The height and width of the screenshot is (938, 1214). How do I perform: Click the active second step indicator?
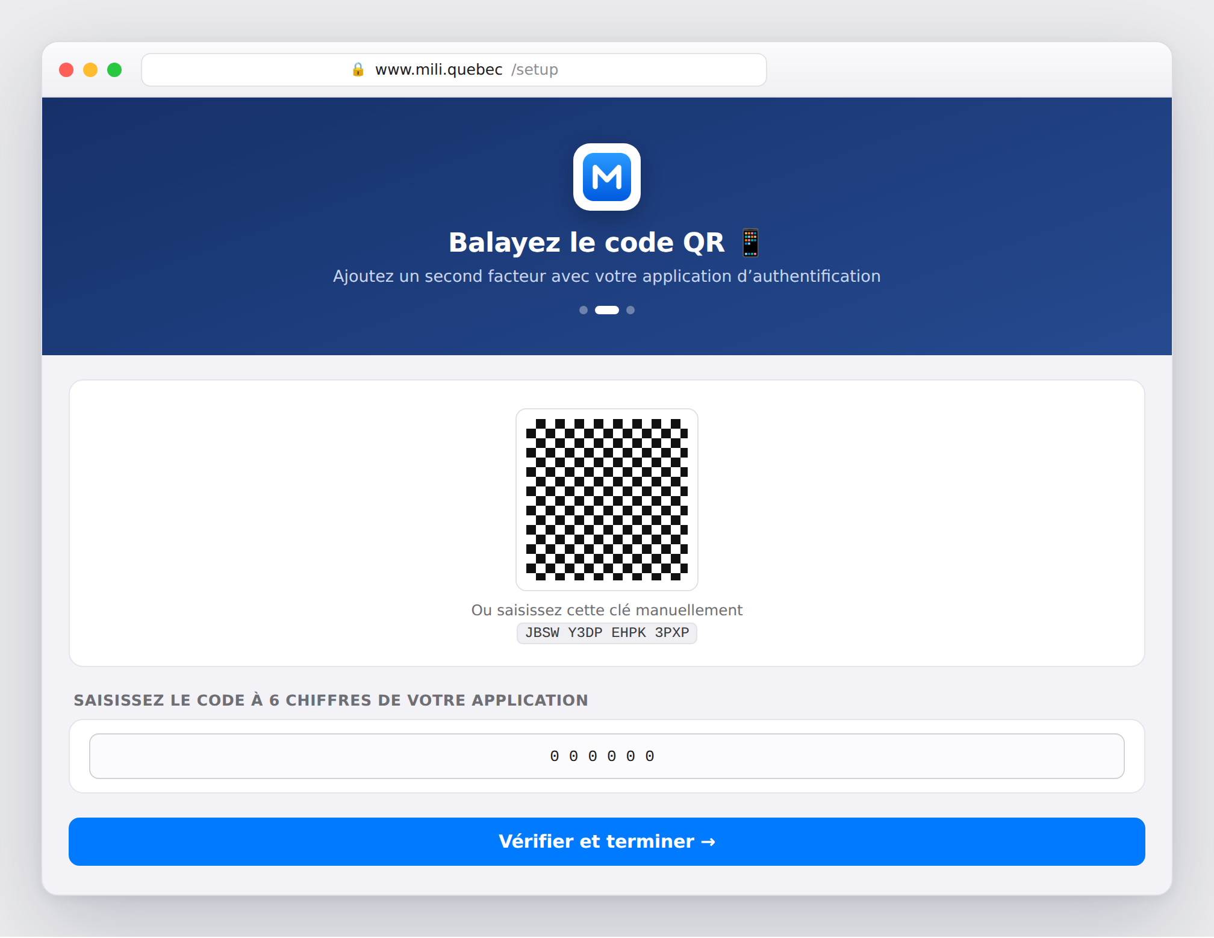606,310
